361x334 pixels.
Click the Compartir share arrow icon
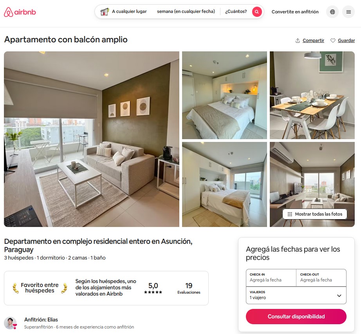point(298,40)
